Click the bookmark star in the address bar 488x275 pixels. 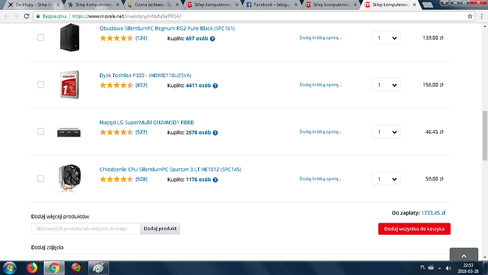[x=470, y=16]
